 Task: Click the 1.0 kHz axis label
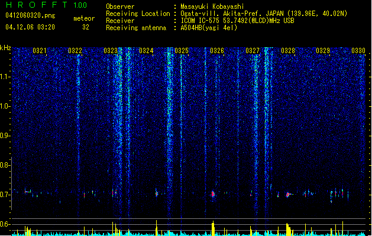point(5,106)
